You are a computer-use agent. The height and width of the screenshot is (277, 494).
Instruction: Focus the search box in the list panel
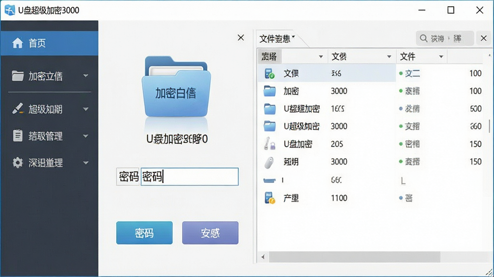pyautogui.click(x=445, y=38)
